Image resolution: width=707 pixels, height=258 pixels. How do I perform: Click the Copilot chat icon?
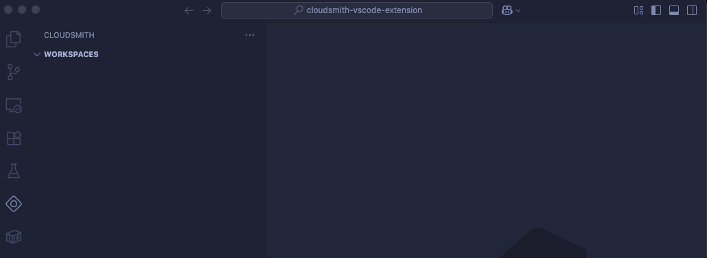507,10
